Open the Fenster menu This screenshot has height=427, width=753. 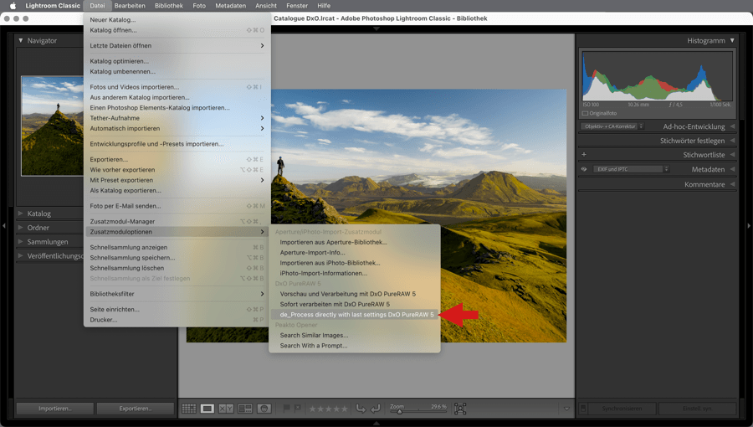coord(297,6)
